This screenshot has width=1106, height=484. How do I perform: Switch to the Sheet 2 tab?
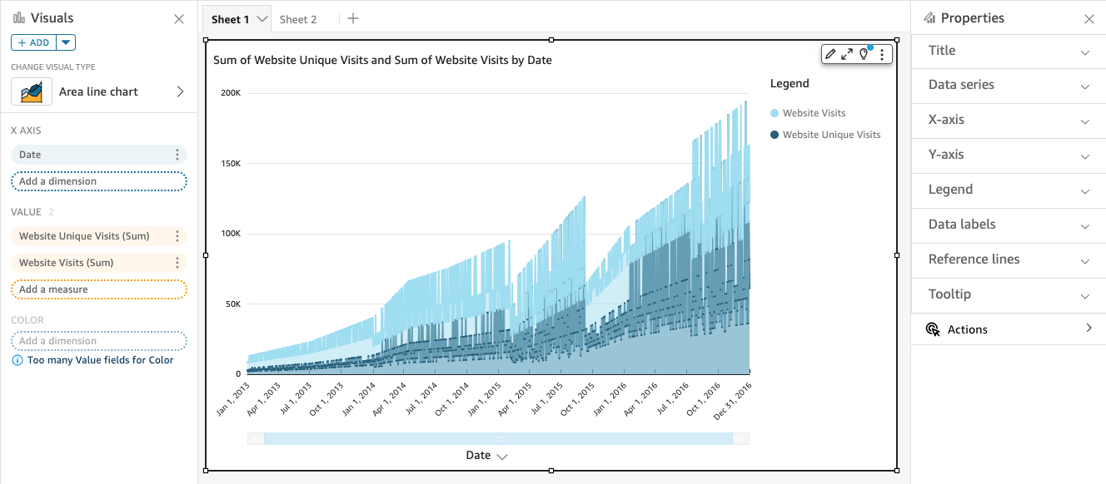tap(298, 19)
